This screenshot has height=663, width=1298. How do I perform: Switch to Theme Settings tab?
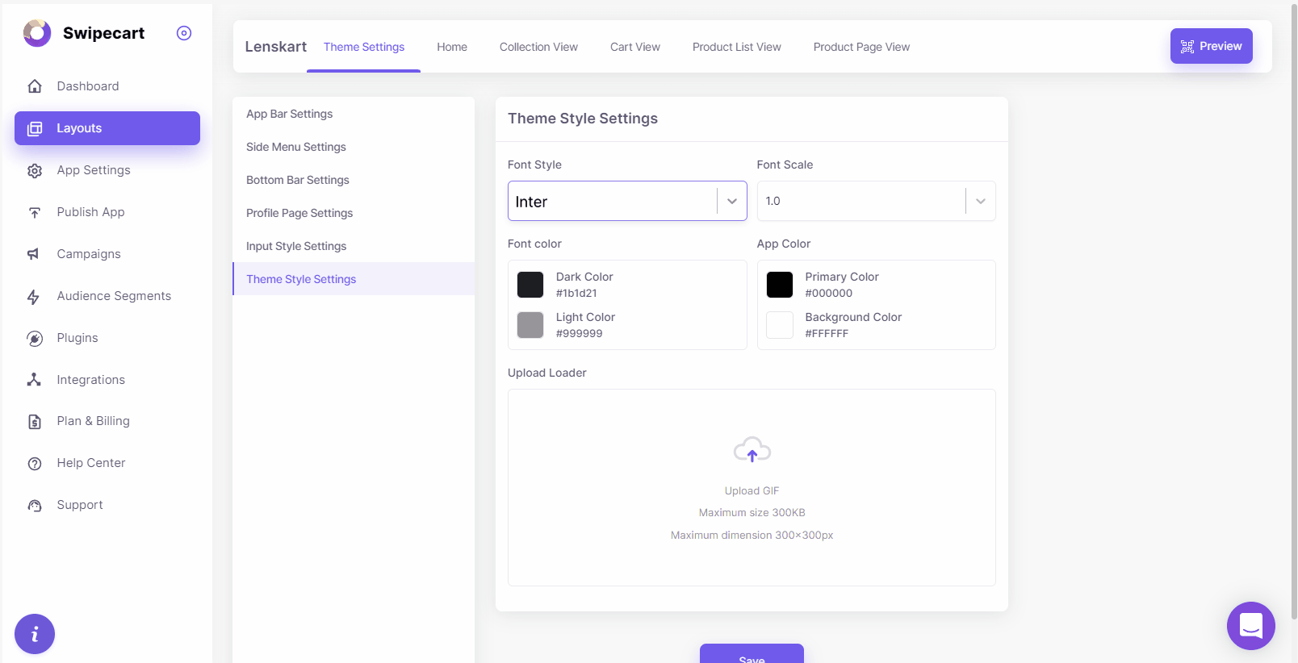coord(364,47)
